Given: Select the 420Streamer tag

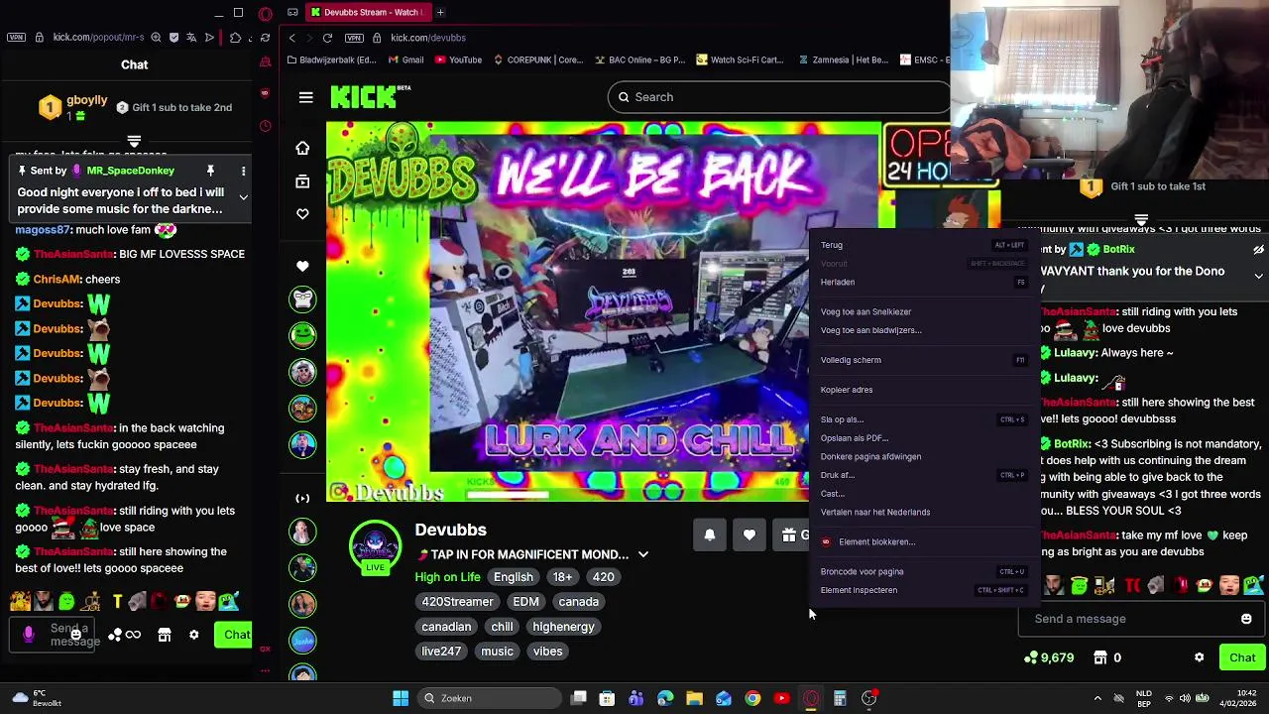Looking at the screenshot, I should coord(457,602).
